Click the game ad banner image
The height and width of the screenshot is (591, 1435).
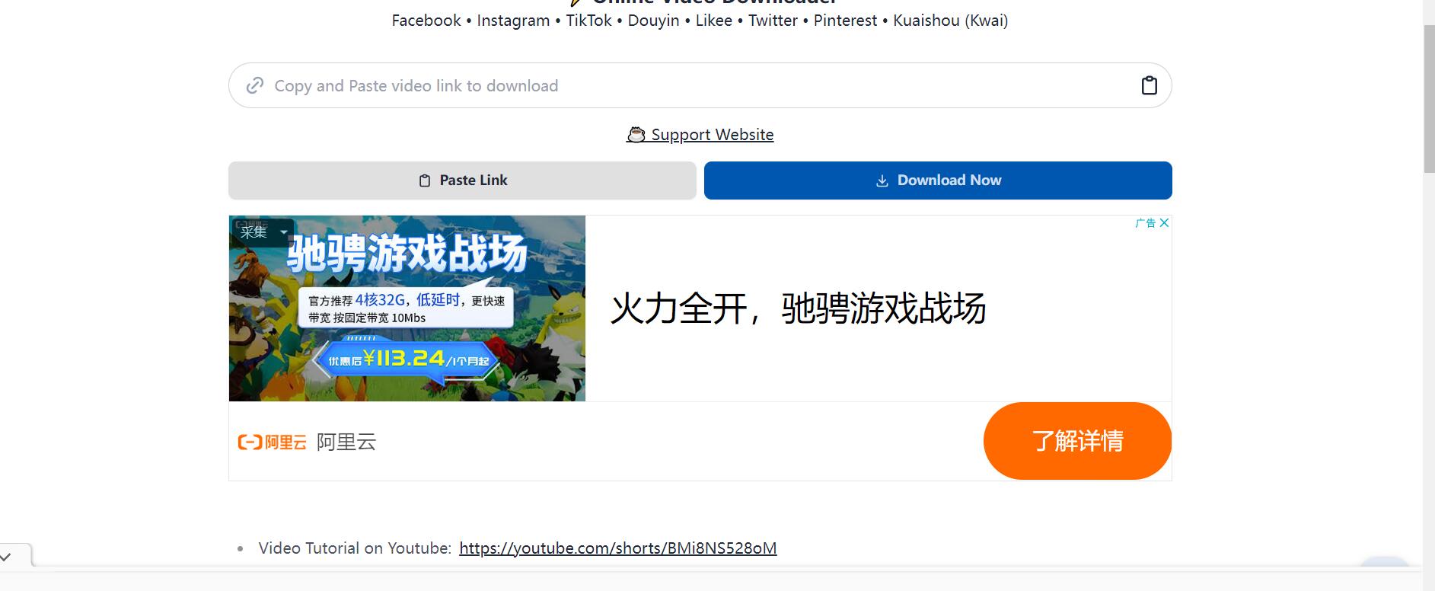[407, 308]
